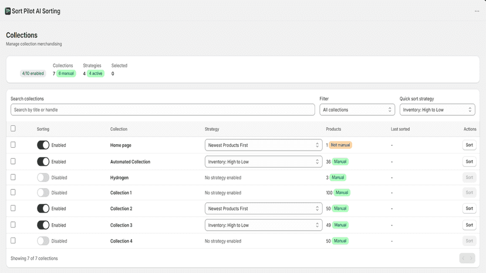The image size is (486, 273).
Task: Select the Home page collection name
Action: pyautogui.click(x=120, y=145)
